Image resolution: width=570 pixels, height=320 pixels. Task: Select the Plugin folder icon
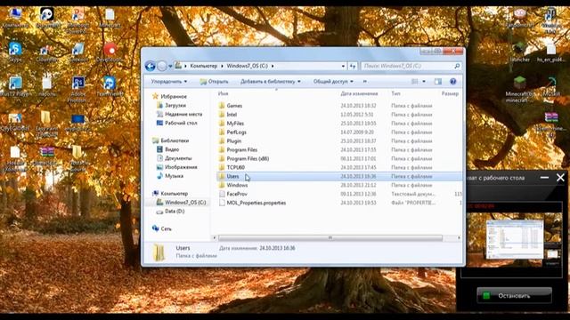click(x=222, y=140)
